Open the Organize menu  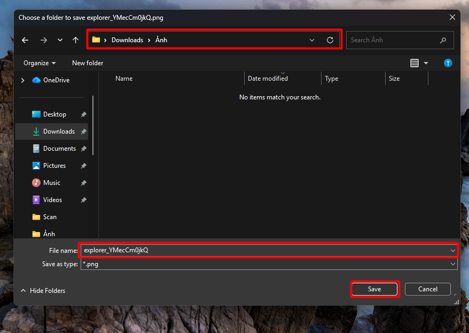40,63
